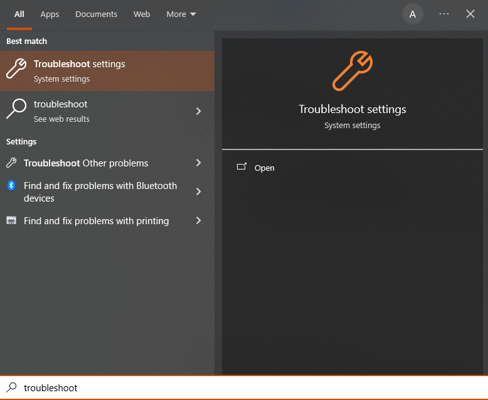Open the account avatar labeled A
Screen dimensions: 488x400
click(412, 14)
